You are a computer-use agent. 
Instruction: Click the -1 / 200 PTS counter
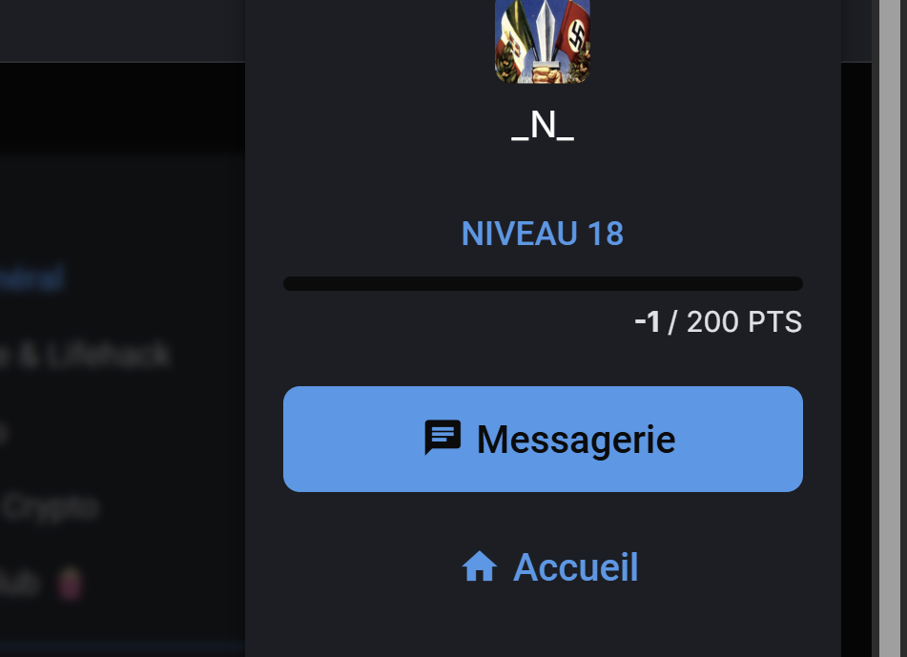[x=718, y=322]
